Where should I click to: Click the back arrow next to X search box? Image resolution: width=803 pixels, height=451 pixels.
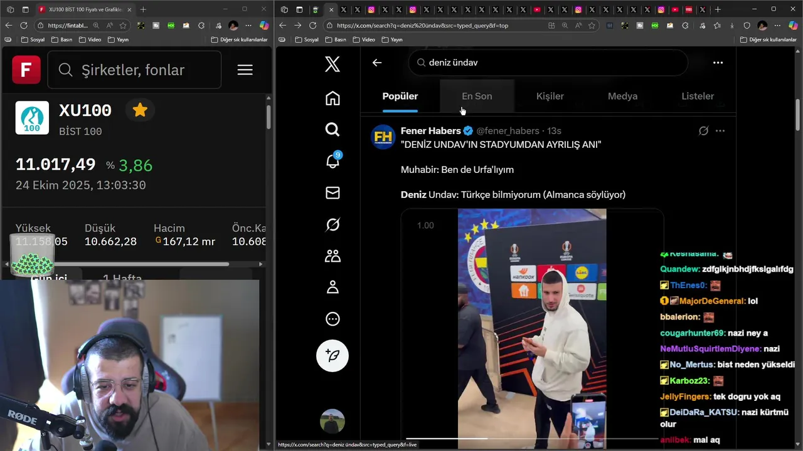(377, 63)
